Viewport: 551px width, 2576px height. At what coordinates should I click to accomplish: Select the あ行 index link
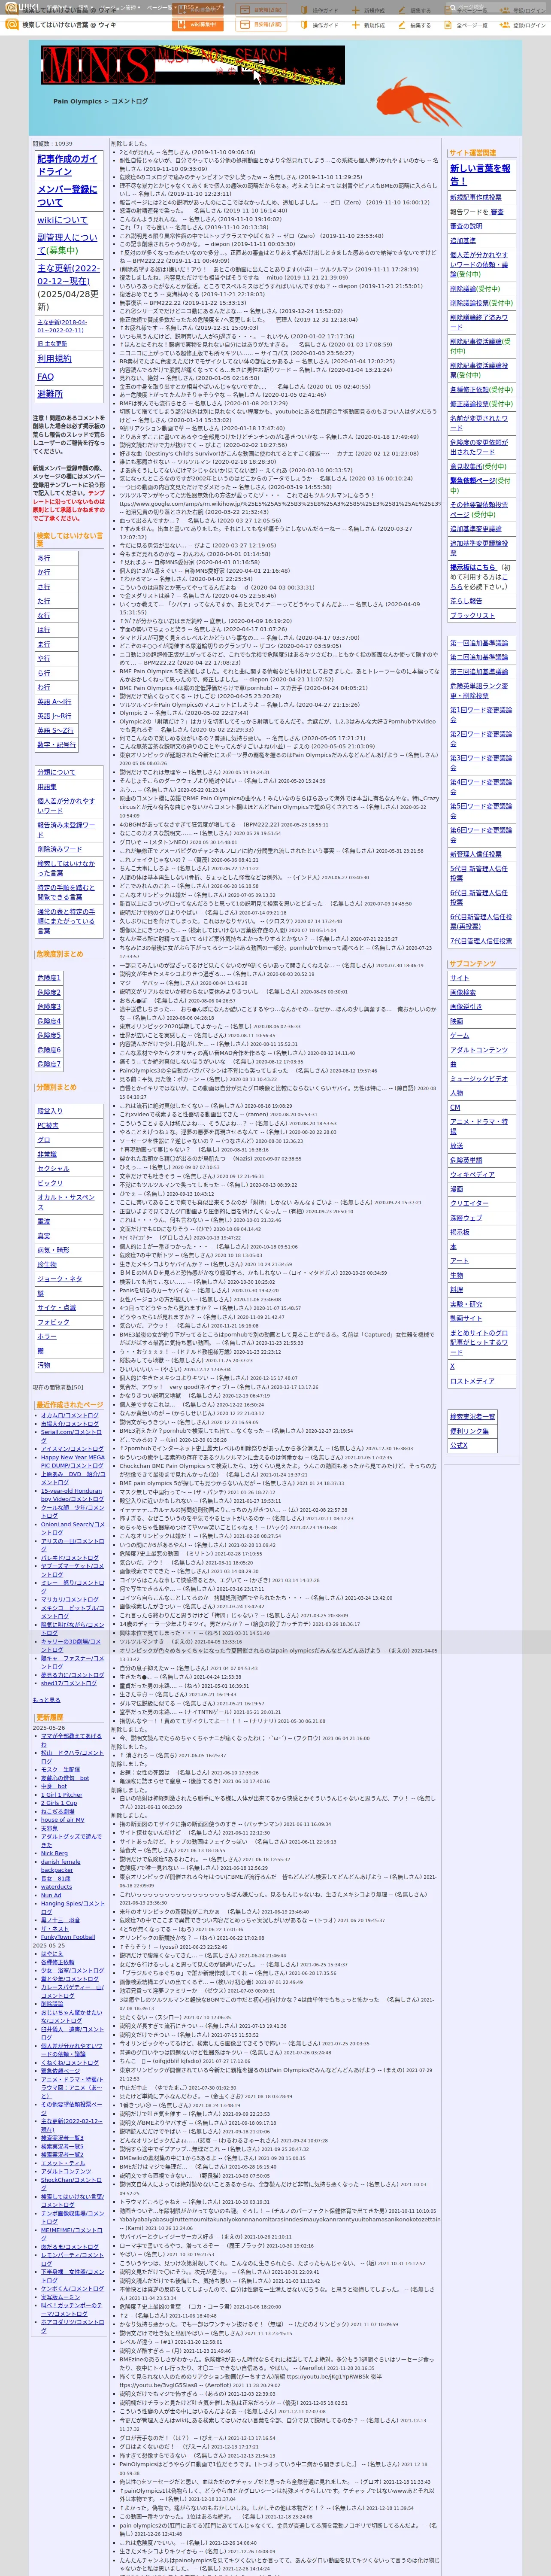coord(44,558)
